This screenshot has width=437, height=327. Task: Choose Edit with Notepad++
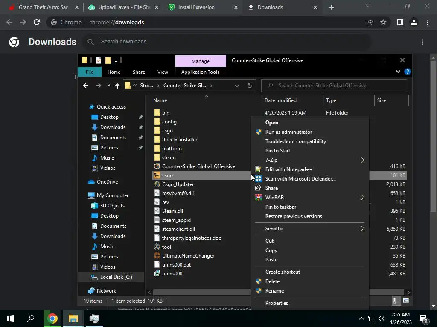289,169
